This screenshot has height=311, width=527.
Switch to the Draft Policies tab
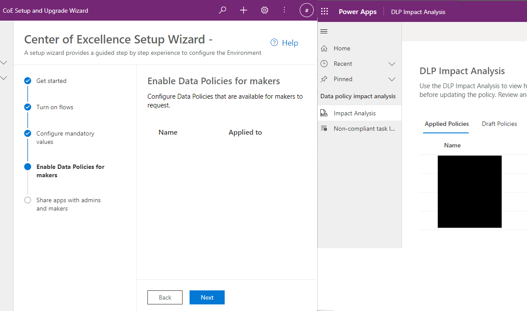[x=499, y=124]
